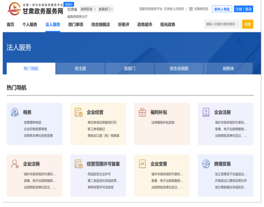The image size is (264, 207).
Task: Open 法律援助补贴发放 link
Action: (x=163, y=122)
